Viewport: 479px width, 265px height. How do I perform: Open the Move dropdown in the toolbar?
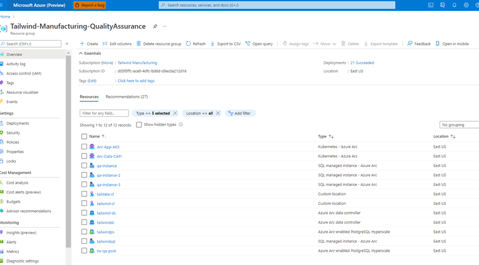[x=325, y=43]
